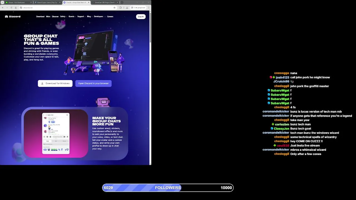Open a new browser tab
This screenshot has width=356, height=200.
(122, 2)
